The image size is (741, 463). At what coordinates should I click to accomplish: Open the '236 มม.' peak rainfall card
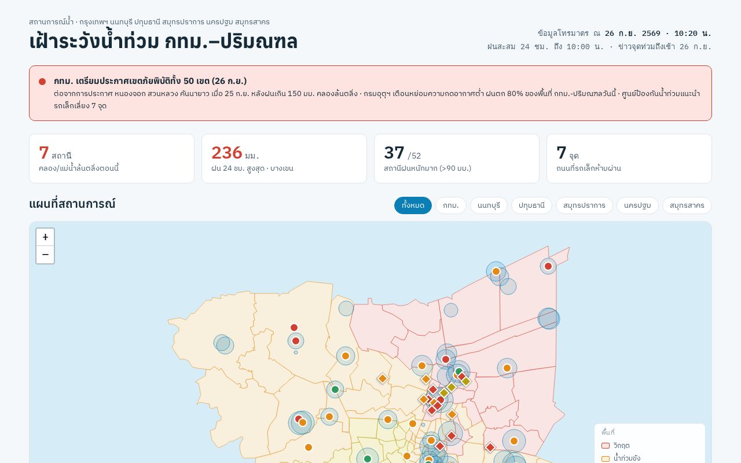pyautogui.click(x=284, y=159)
